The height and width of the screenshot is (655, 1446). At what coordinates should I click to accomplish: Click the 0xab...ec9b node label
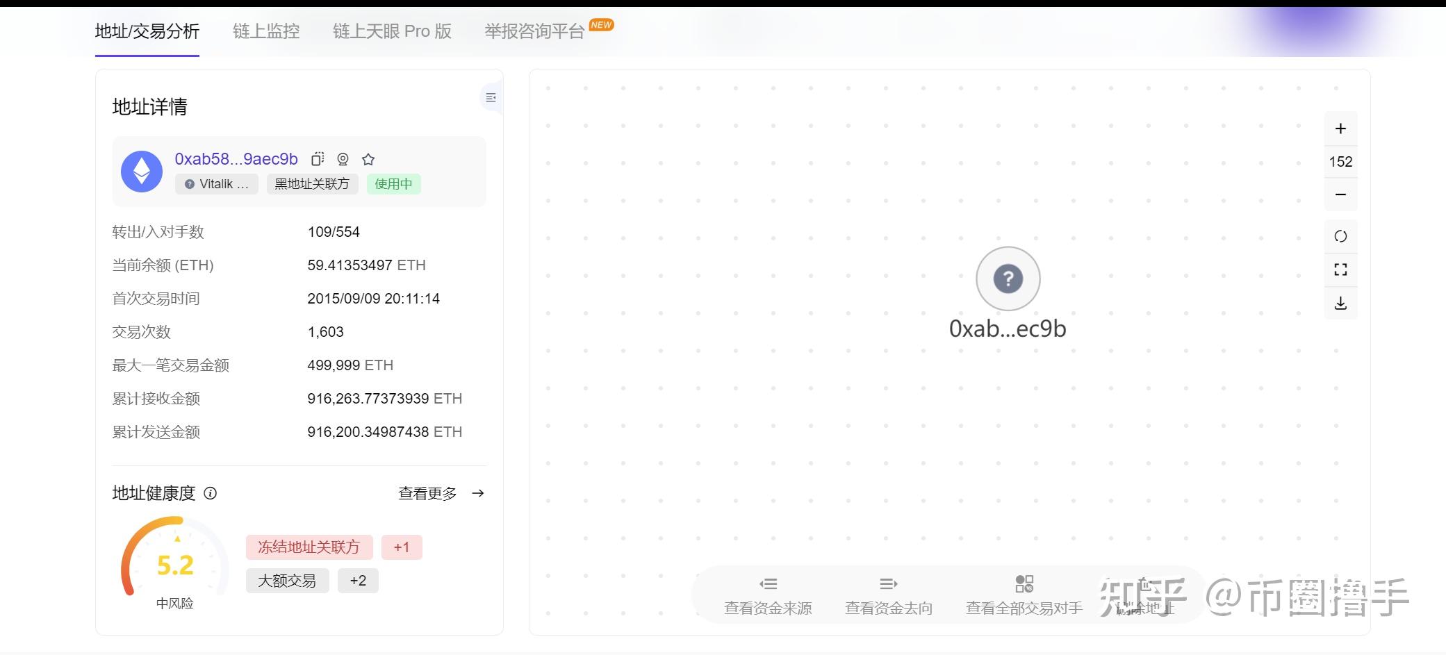click(x=1008, y=329)
